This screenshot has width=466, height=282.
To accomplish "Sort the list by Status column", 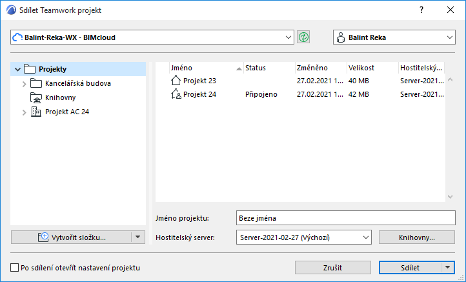I will (269, 68).
